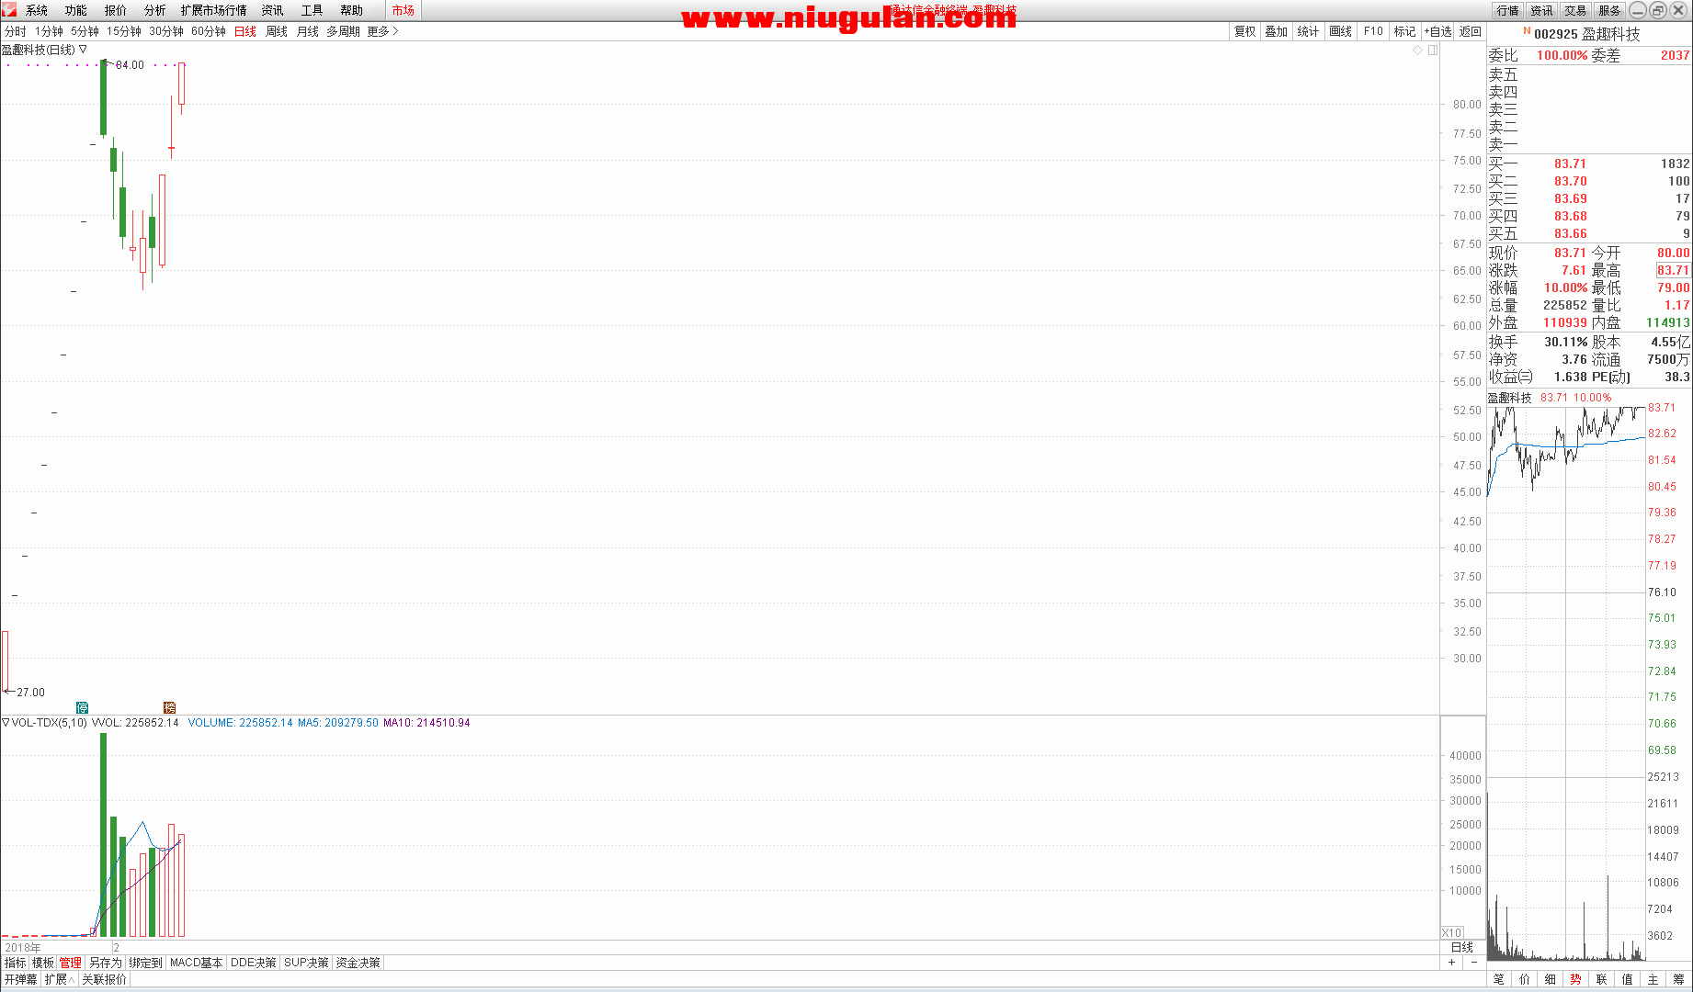Click the 标记 mark button
This screenshot has width=1693, height=992.
1405,31
